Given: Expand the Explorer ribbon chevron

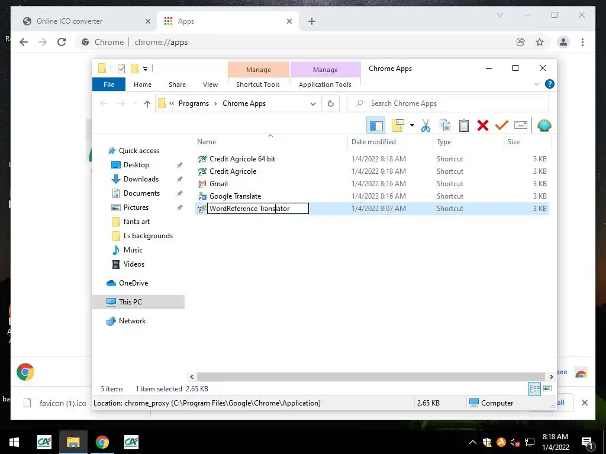Looking at the screenshot, I should coord(536,84).
